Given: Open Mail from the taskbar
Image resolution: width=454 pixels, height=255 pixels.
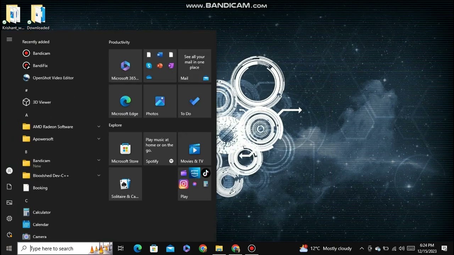Looking at the screenshot, I should click(170, 248).
